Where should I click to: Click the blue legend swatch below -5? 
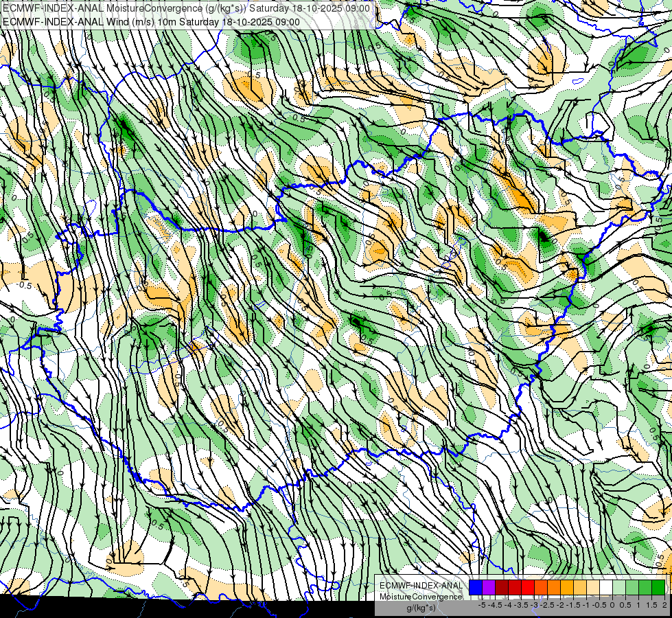click(476, 588)
